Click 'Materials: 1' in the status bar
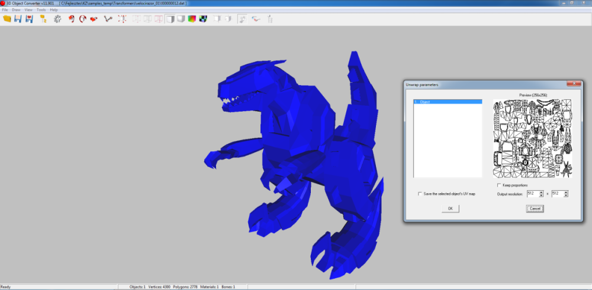592x290 pixels. pos(210,287)
